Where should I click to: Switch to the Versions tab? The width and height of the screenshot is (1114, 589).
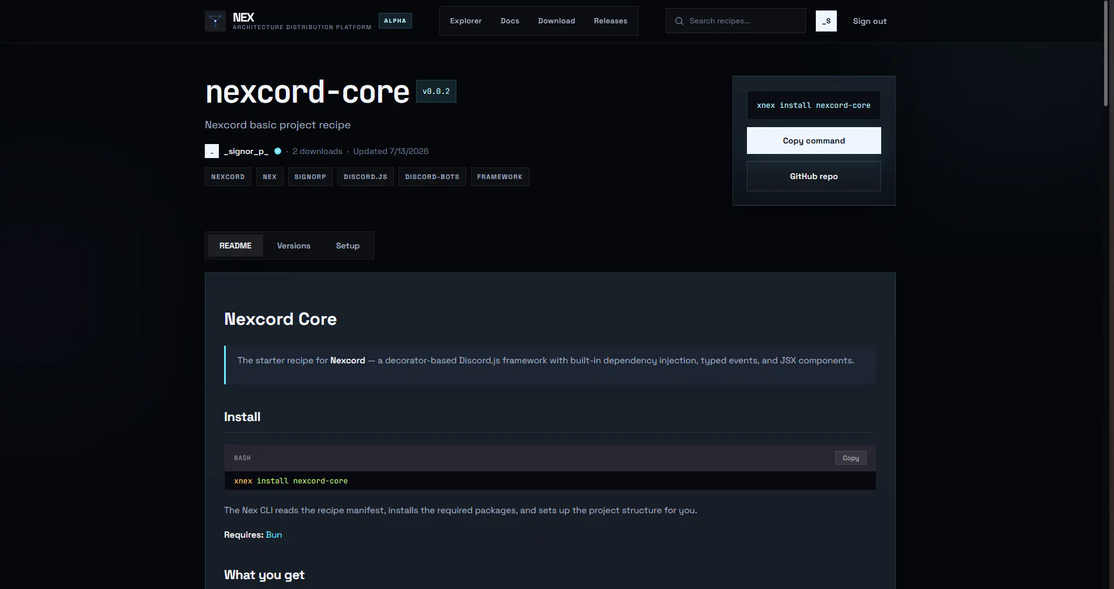[x=294, y=246]
